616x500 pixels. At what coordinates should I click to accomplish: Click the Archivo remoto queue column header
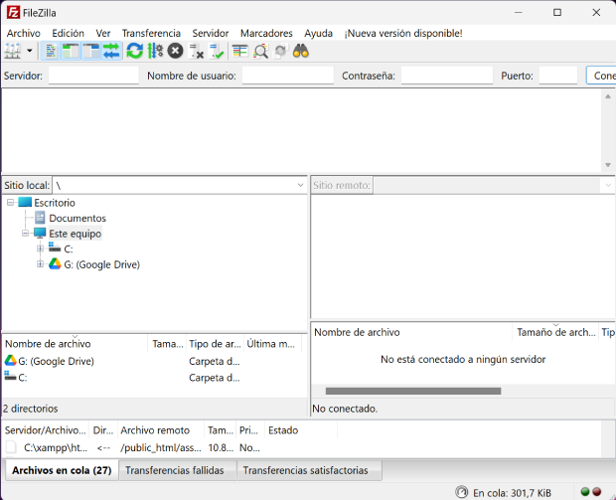tap(161, 430)
